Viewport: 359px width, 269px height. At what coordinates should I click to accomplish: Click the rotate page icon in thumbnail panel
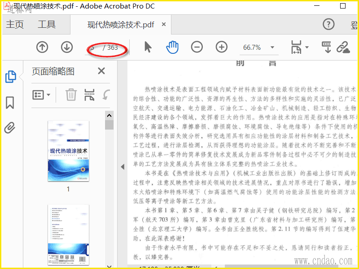coord(106,95)
